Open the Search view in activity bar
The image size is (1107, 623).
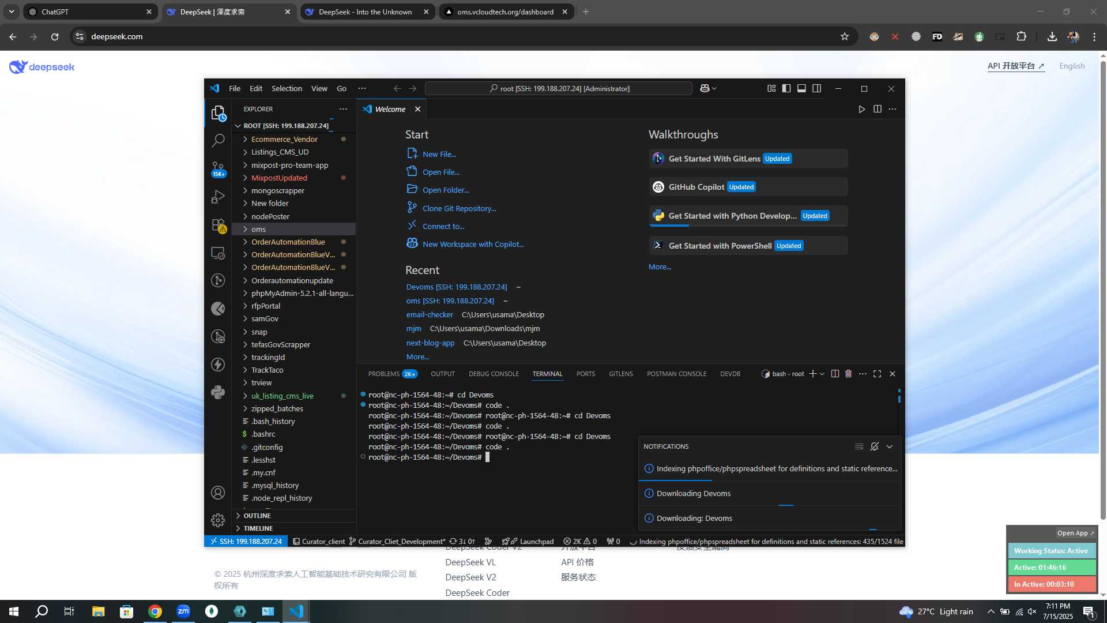pos(218,140)
